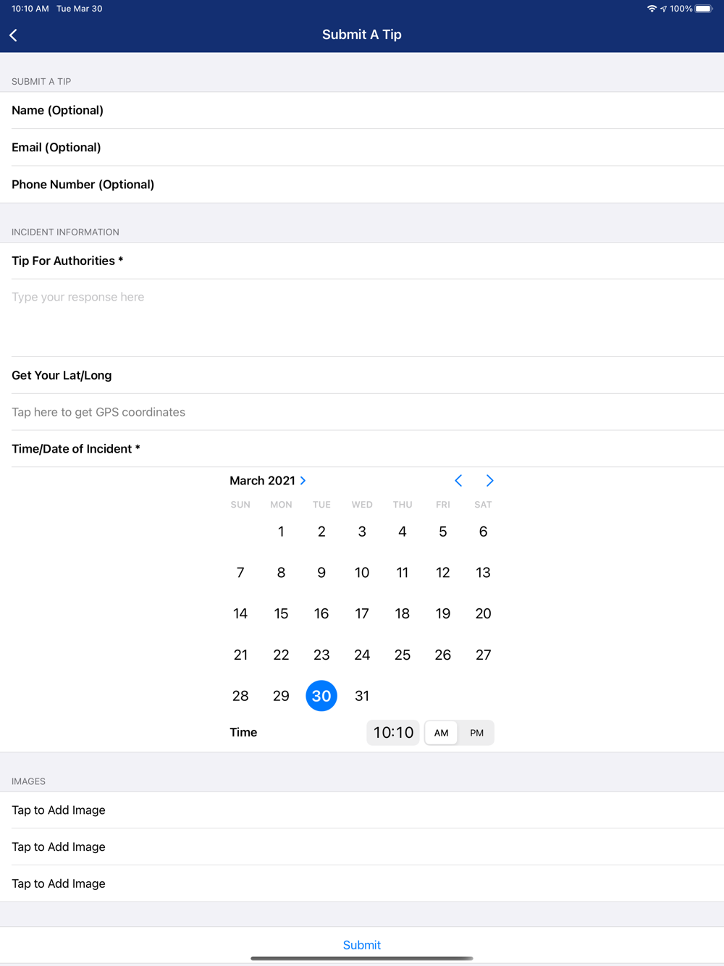Select March 20 on calendar
The height and width of the screenshot is (966, 724).
[483, 613]
